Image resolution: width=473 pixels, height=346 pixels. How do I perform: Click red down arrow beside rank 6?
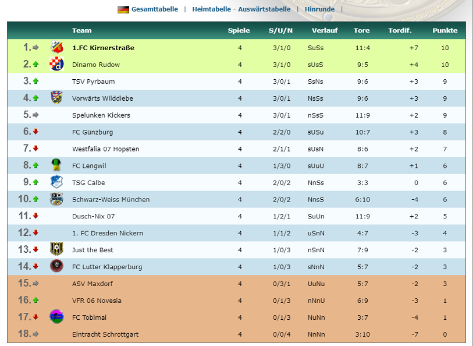point(35,132)
